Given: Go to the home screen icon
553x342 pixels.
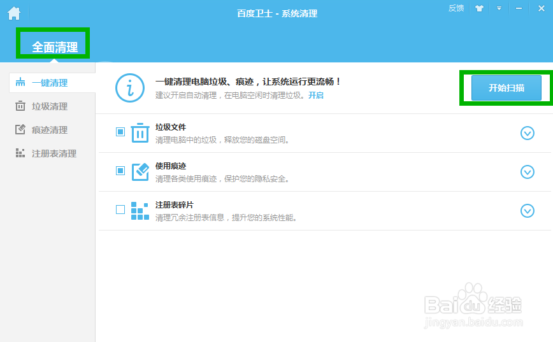Looking at the screenshot, I should [x=14, y=13].
